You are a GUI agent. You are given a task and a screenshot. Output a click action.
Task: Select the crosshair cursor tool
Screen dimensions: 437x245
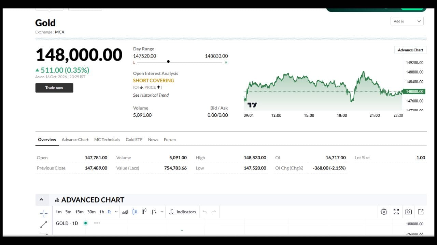click(x=44, y=213)
